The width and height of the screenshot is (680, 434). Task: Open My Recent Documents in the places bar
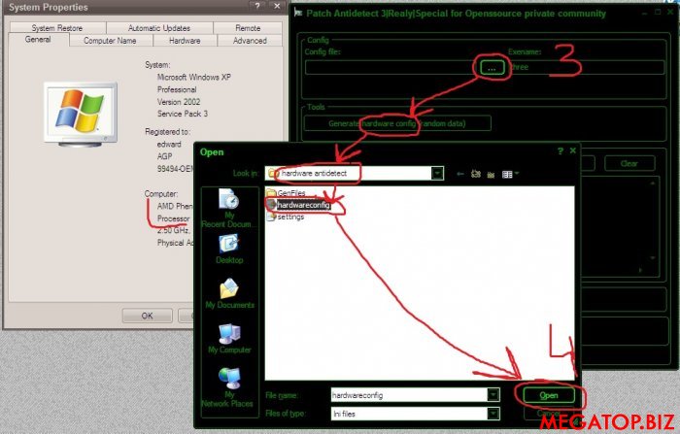tap(229, 209)
